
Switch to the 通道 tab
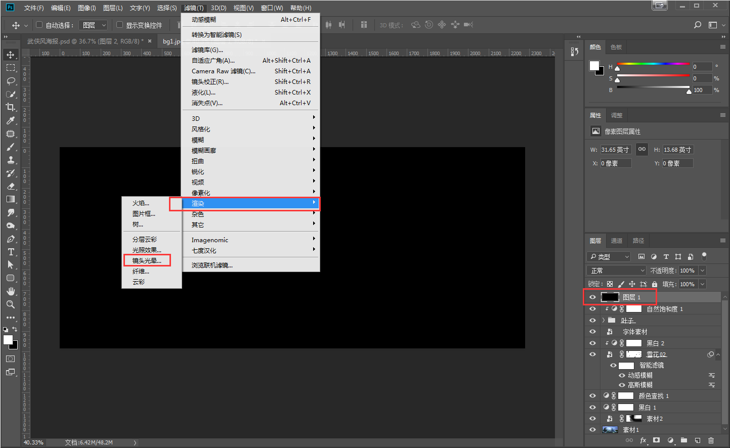click(x=616, y=241)
